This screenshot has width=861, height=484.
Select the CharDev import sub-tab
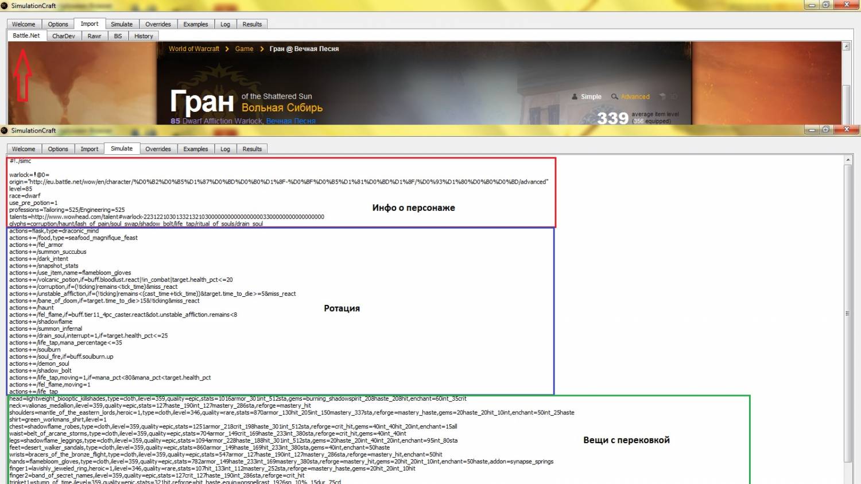click(x=64, y=36)
